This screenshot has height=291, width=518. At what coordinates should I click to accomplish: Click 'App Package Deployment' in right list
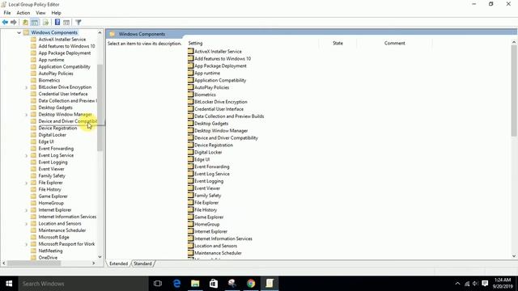[220, 65]
